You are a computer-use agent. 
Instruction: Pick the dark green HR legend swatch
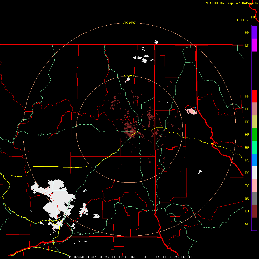click(x=254, y=134)
